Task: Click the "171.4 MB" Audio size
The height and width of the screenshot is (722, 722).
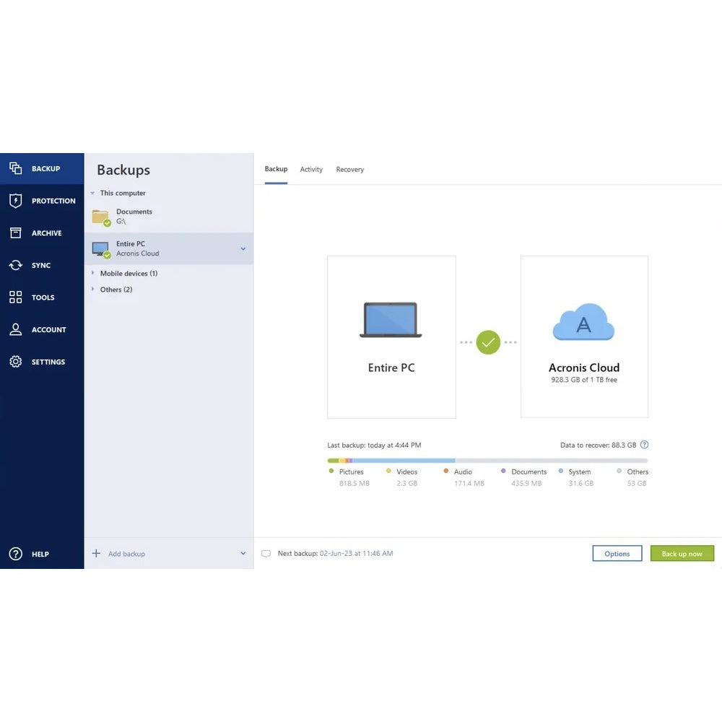Action: click(469, 483)
